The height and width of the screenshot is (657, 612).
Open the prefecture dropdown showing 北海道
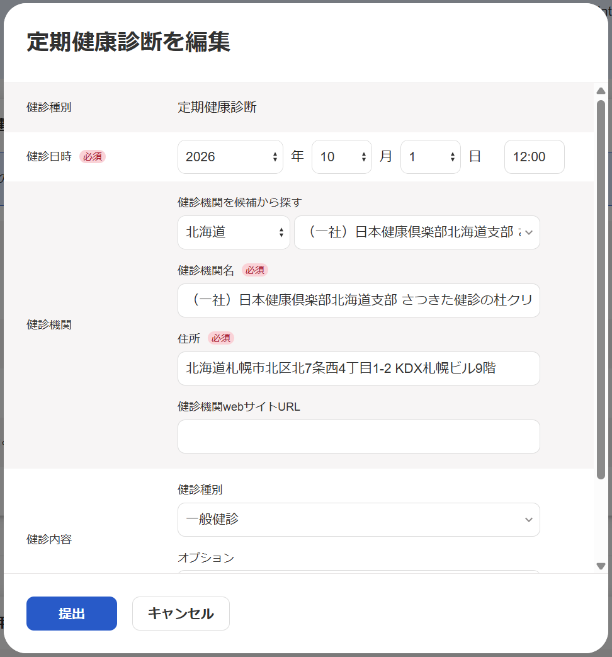point(234,232)
